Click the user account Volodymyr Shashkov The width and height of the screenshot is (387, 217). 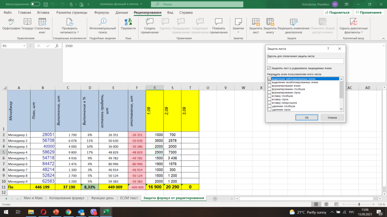coord(320,4)
